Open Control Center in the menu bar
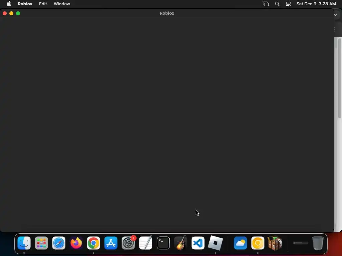The image size is (342, 256). (x=288, y=4)
